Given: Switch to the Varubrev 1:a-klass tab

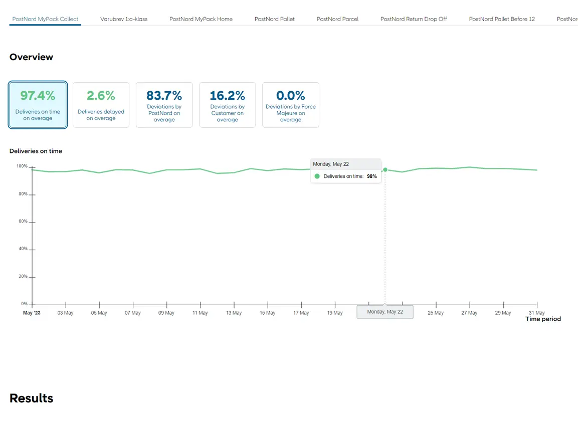Looking at the screenshot, I should click(124, 19).
